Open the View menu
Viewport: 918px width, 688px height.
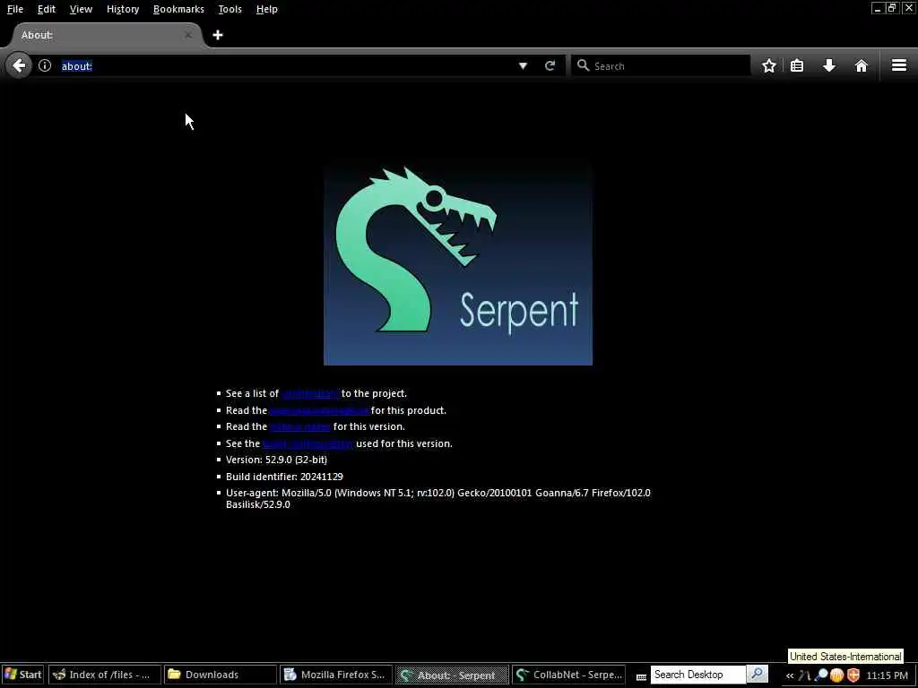point(81,9)
